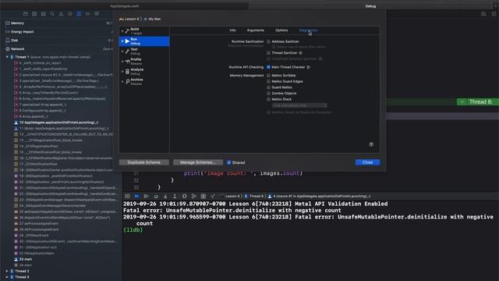The height and width of the screenshot is (281, 499).
Task: Expand the Build scheme action
Action: tap(122, 31)
